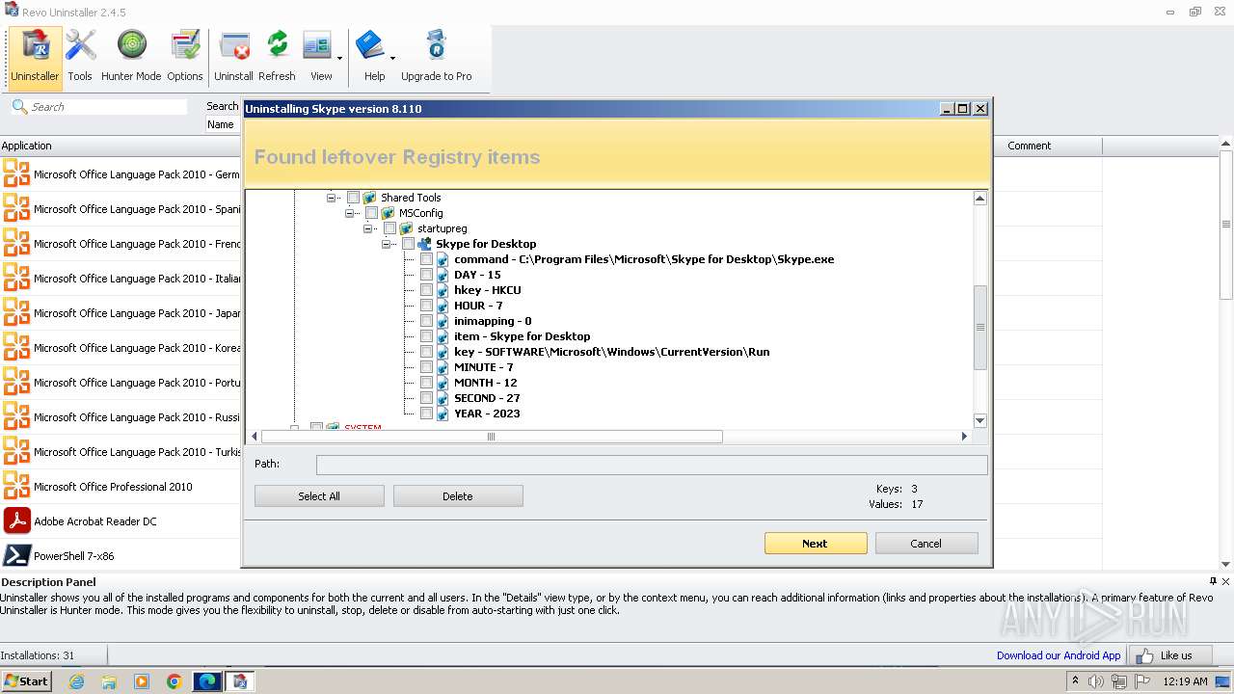The height and width of the screenshot is (694, 1234).
Task: Check the command - Skype.exe value checkbox
Action: click(x=426, y=259)
